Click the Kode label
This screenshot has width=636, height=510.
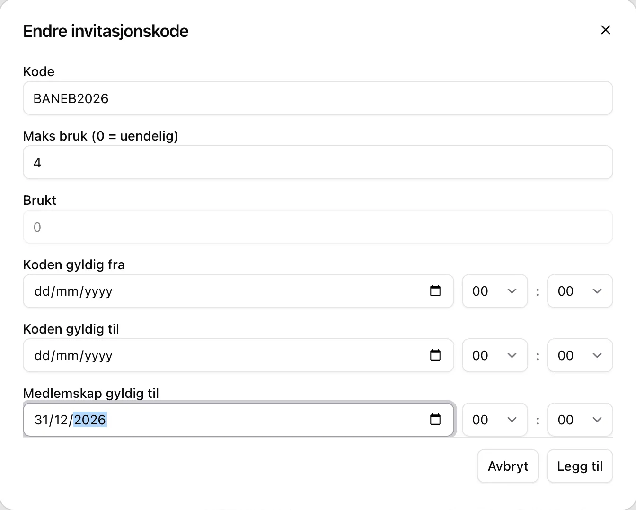tap(39, 71)
